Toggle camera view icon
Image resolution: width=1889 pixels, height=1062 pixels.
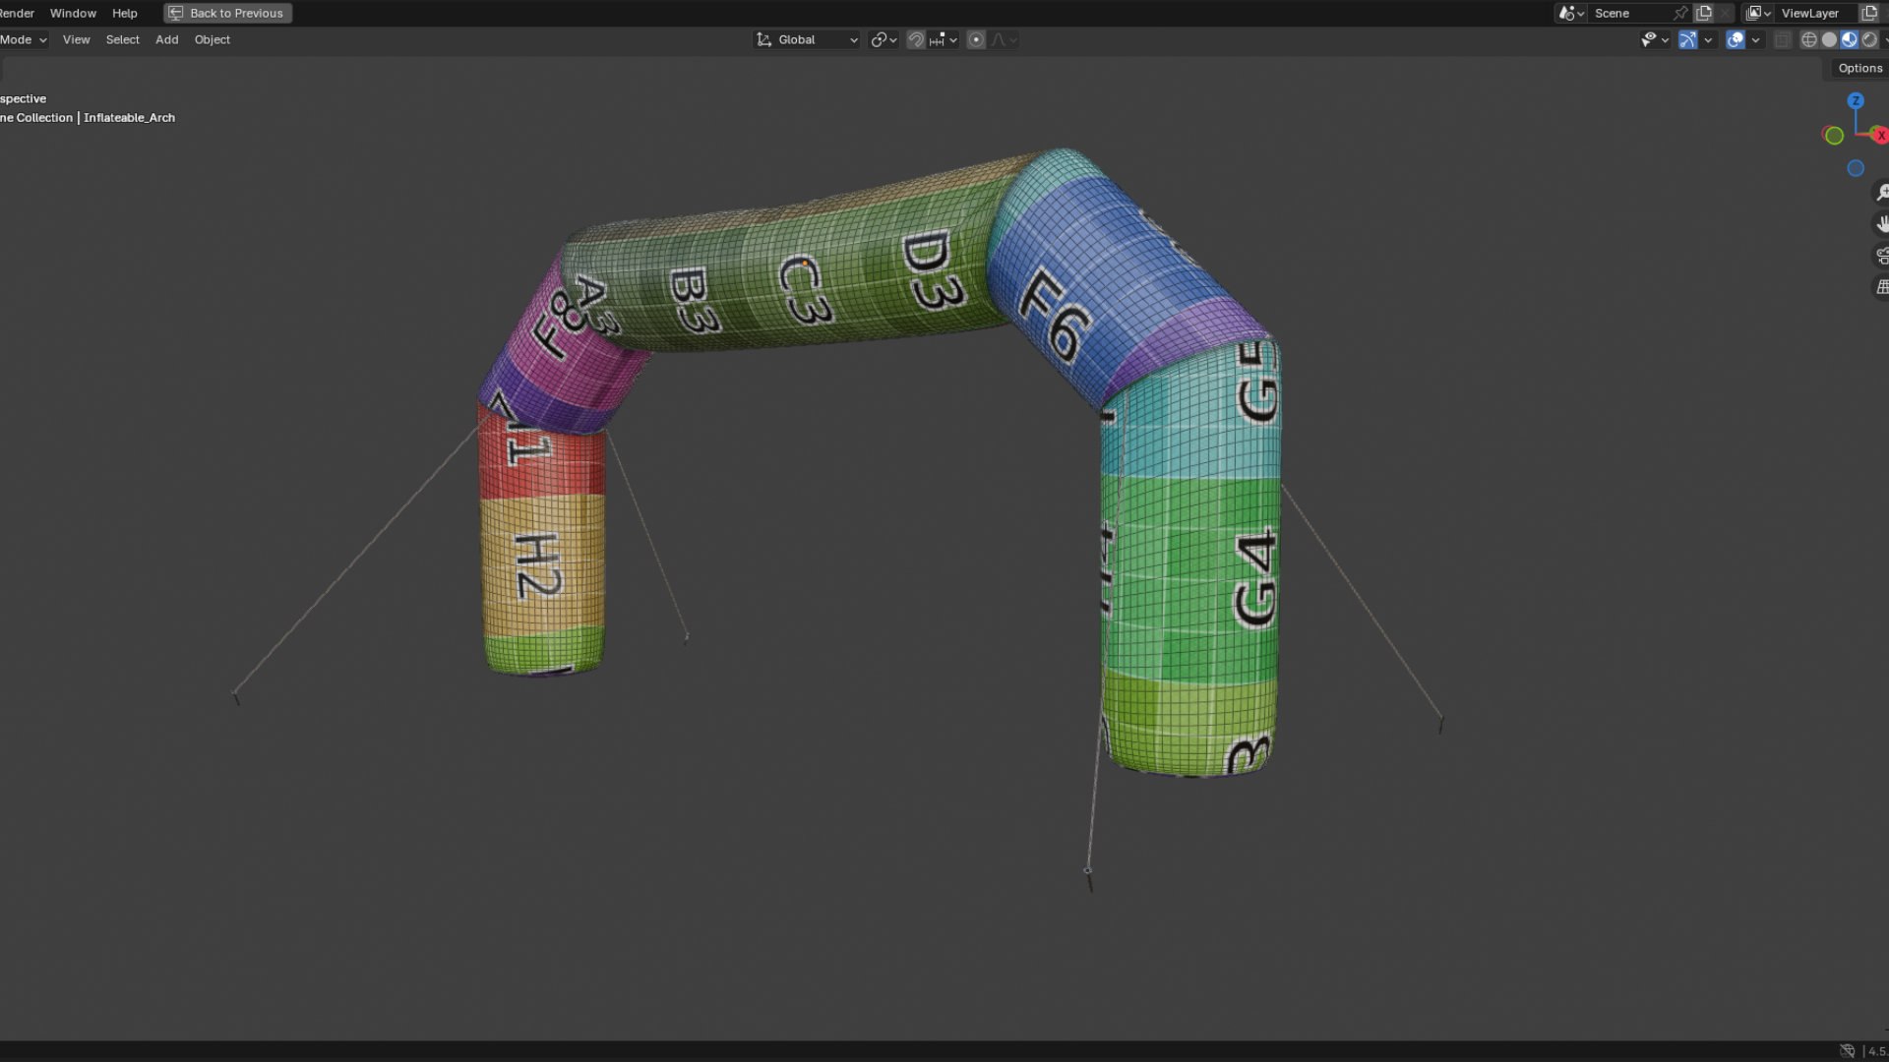[1881, 256]
